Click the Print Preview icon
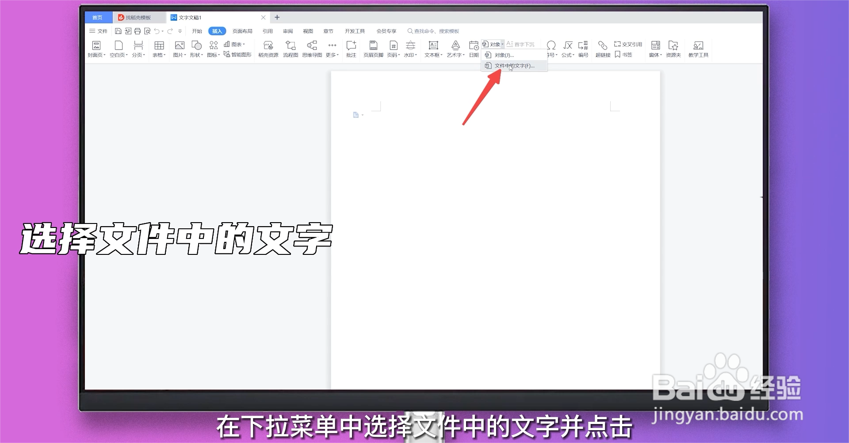The height and width of the screenshot is (443, 849). pyautogui.click(x=147, y=31)
